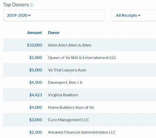Click the Virginia Realtors donor link
Screen dimensions: 156x138
pos(63,95)
